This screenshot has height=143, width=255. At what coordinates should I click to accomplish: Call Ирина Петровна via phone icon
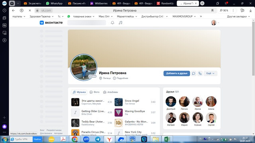[x=200, y=73]
